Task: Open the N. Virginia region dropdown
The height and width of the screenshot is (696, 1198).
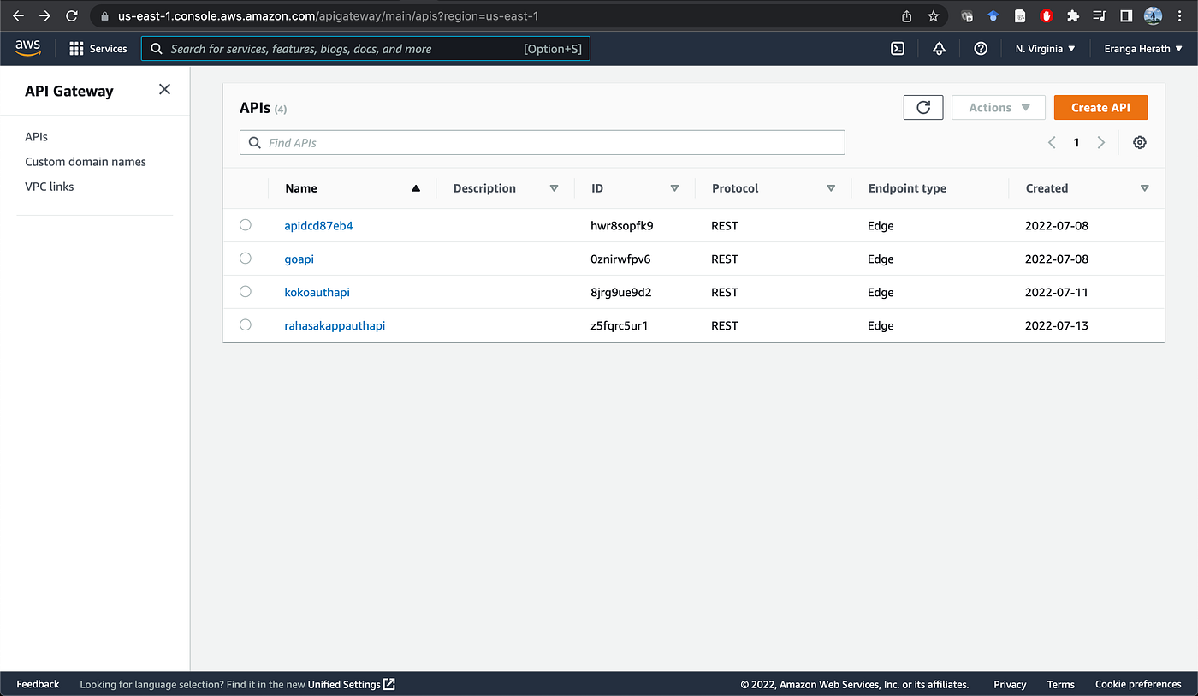Action: point(1045,49)
